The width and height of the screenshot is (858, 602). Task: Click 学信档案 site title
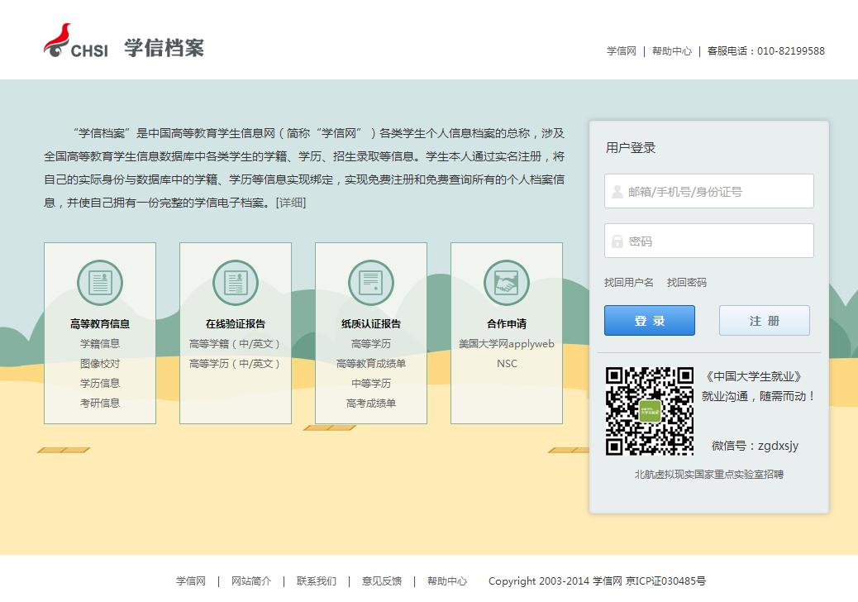pos(164,48)
